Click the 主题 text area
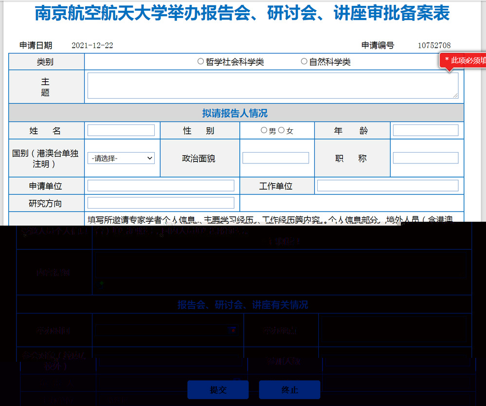486x406 pixels. click(273, 86)
